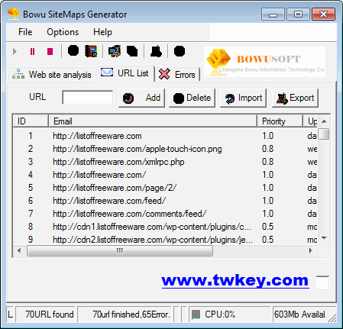Click the circuit board toolbar icon
This screenshot has height=329, width=343.
(x=91, y=51)
